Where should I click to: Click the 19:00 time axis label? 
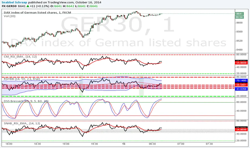tap(66, 144)
